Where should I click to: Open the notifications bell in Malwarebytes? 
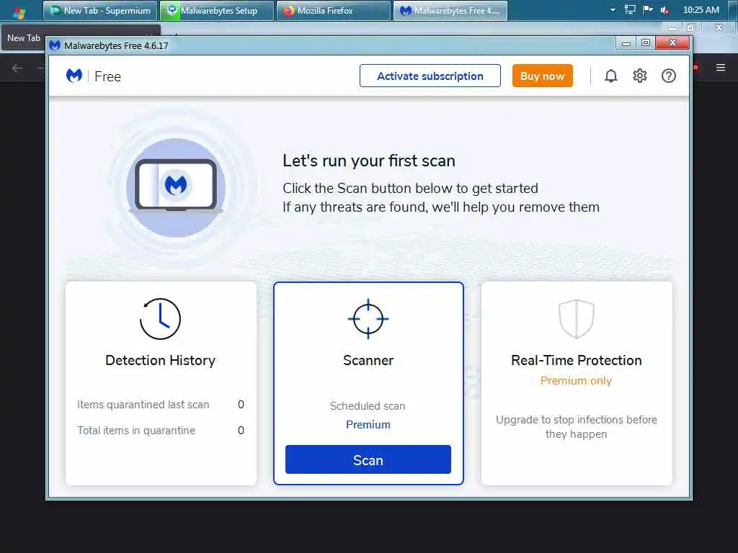point(611,76)
